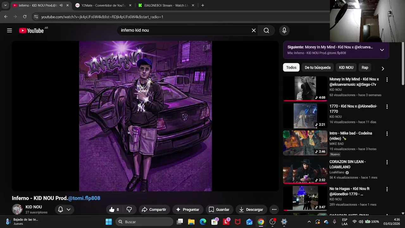Switch to ElALONEBOI Stream browser tab
The image size is (405, 228).
pyautogui.click(x=166, y=5)
